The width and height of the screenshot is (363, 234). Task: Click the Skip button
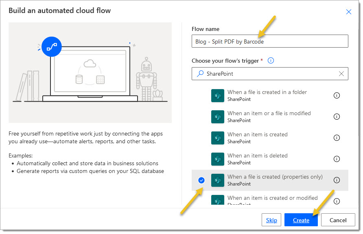coord(271,220)
